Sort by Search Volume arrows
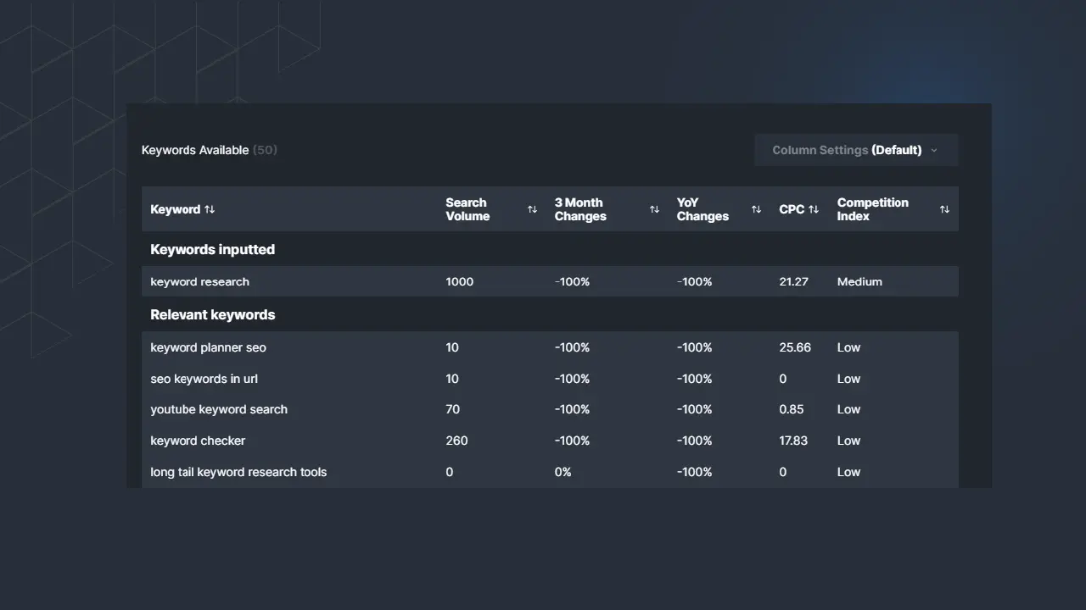 pos(532,209)
